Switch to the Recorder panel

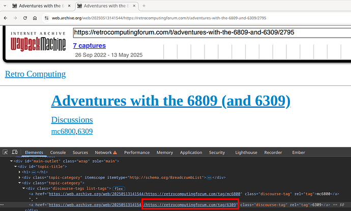click(x=273, y=153)
